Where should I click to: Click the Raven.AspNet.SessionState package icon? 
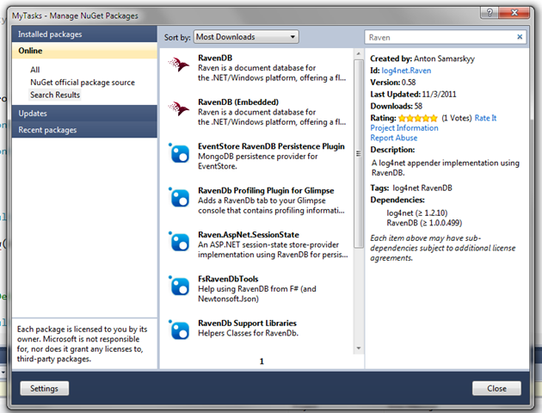179,241
